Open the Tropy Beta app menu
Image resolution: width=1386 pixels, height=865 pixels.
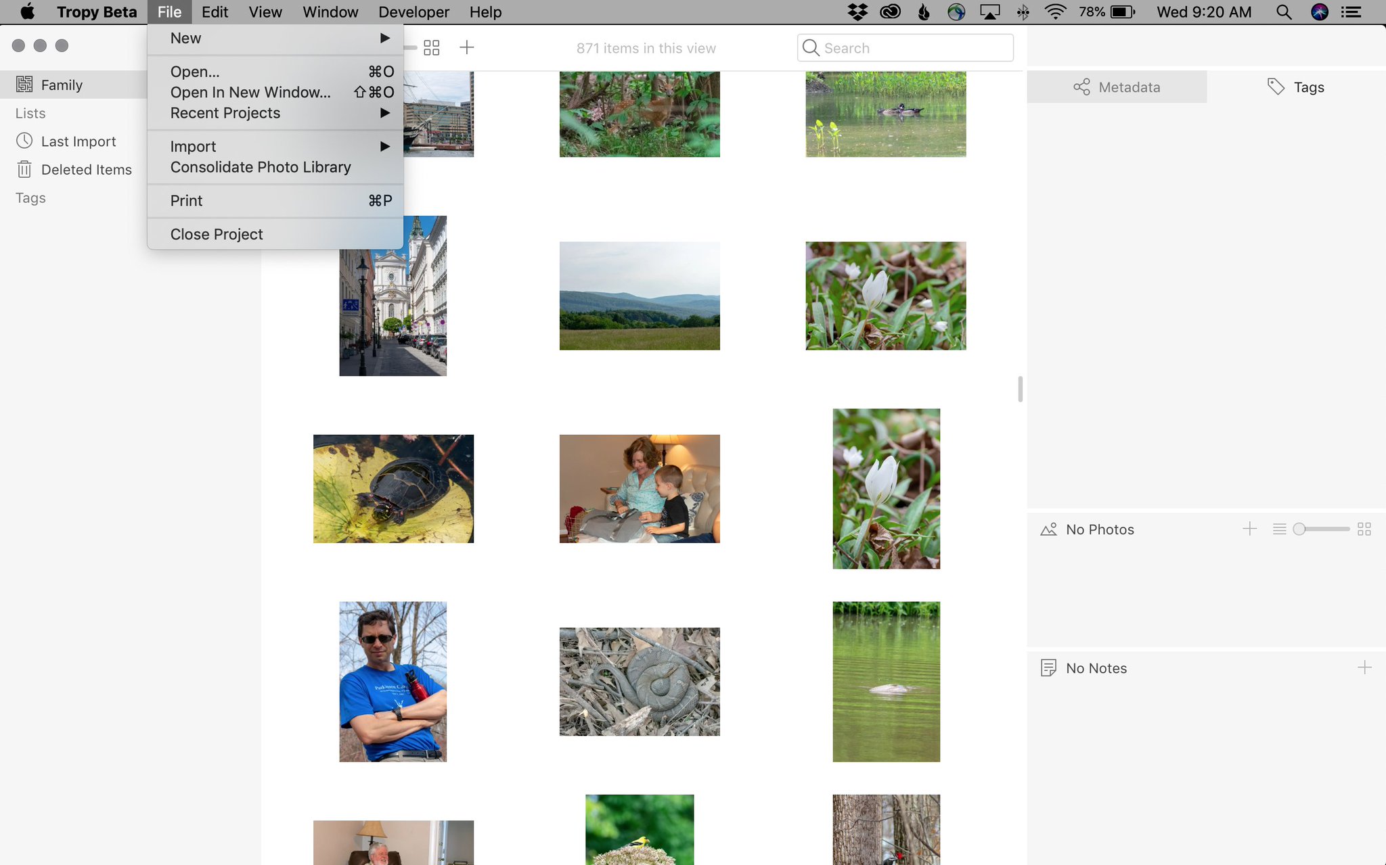point(97,12)
